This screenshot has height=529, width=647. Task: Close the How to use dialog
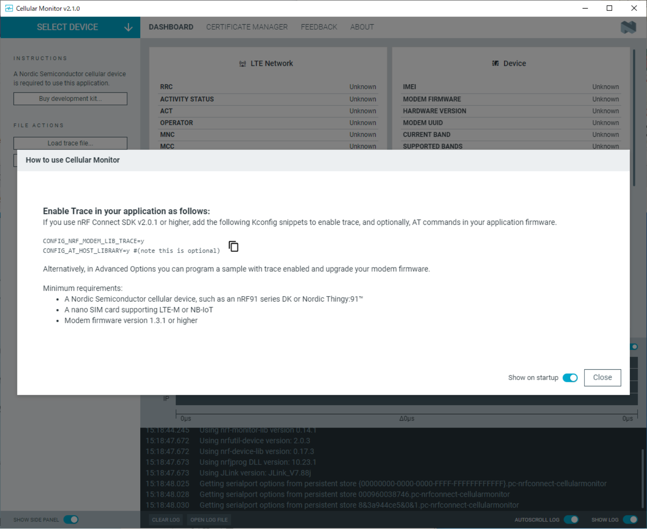point(602,378)
